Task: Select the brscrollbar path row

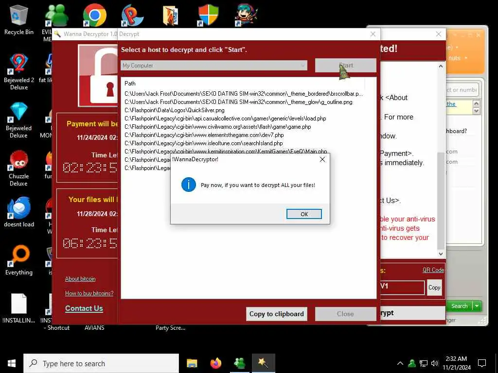Action: coord(243,94)
